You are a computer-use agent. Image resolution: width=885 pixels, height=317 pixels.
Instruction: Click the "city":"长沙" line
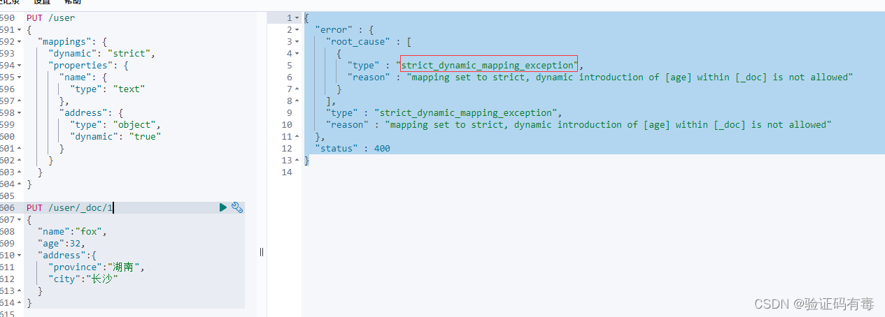(x=83, y=279)
